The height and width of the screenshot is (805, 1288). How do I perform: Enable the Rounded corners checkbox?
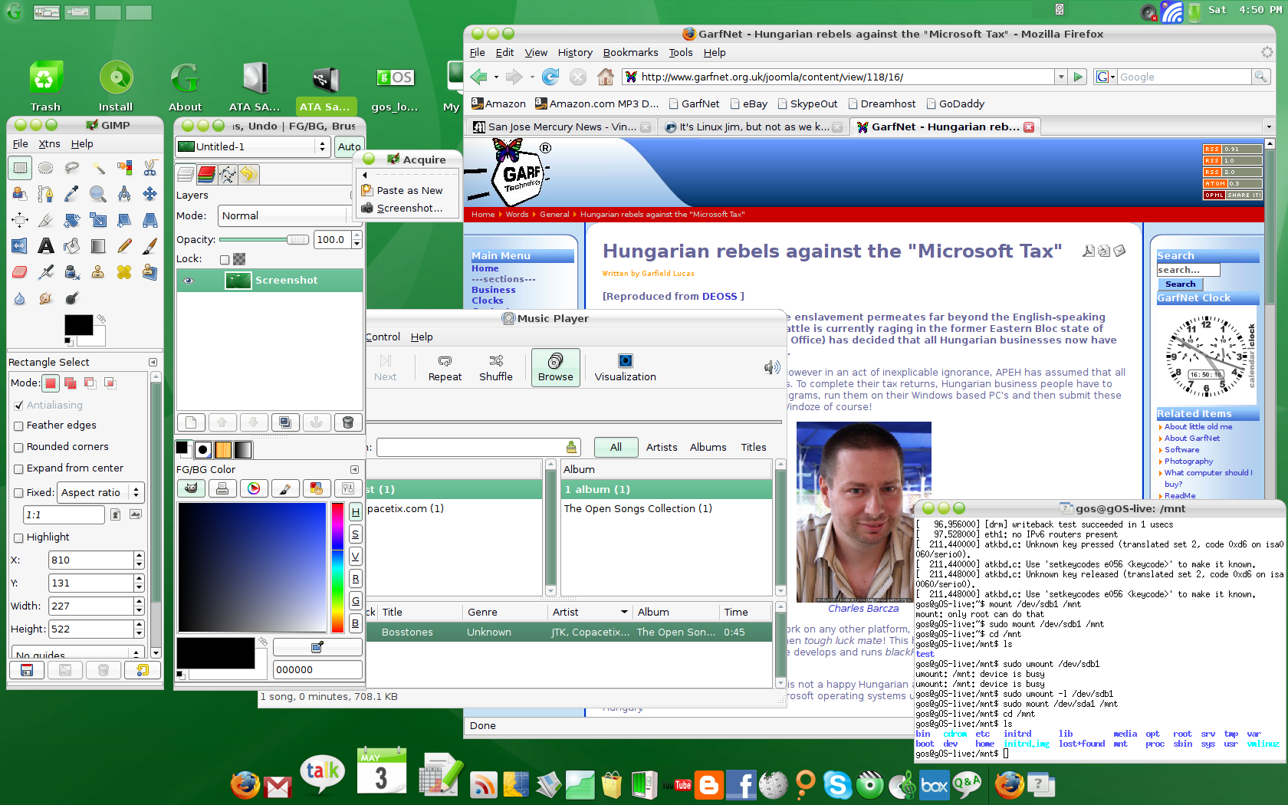click(x=18, y=448)
